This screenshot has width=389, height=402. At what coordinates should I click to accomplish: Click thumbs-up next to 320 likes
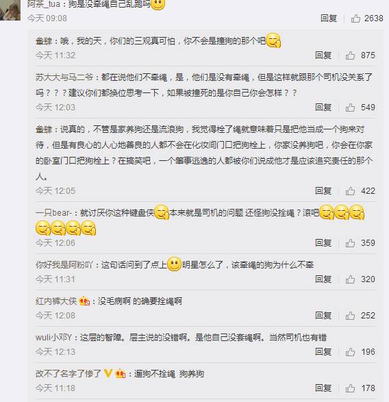click(350, 279)
